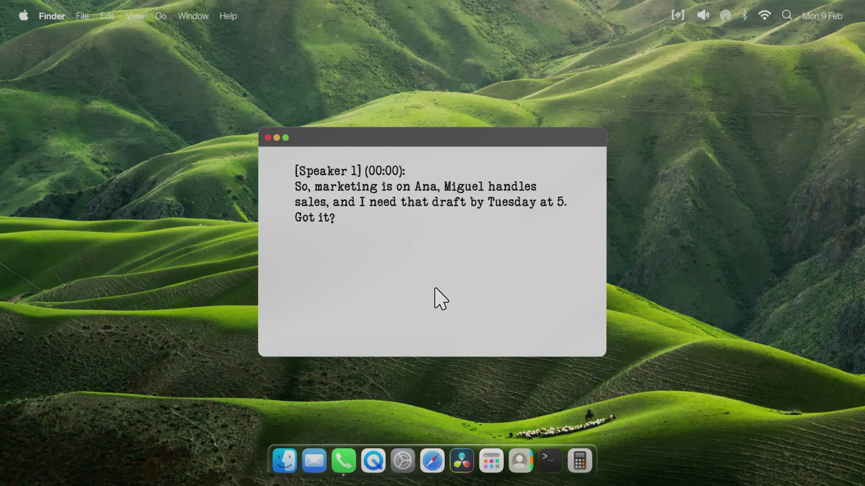Launch Terminal from the dock
The height and width of the screenshot is (486, 865).
[x=551, y=460]
